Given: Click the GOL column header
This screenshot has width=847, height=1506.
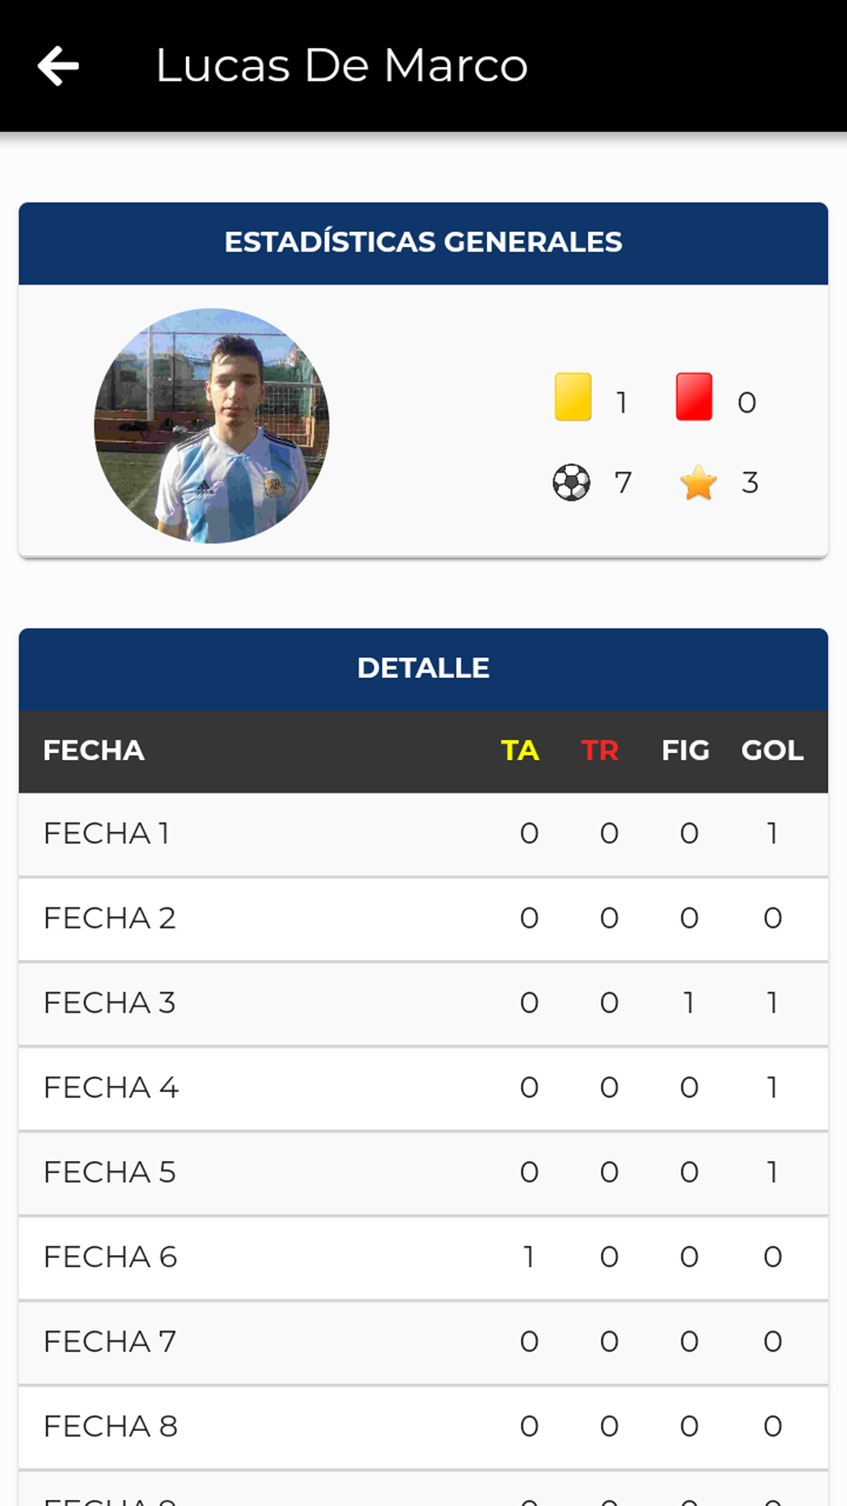Looking at the screenshot, I should tap(773, 750).
